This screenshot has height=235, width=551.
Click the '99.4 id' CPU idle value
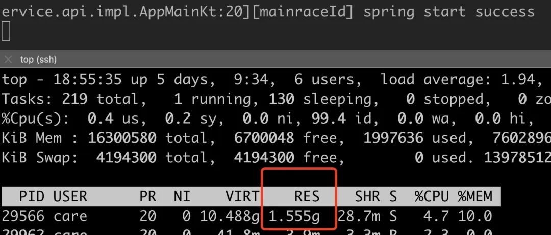[x=341, y=119]
